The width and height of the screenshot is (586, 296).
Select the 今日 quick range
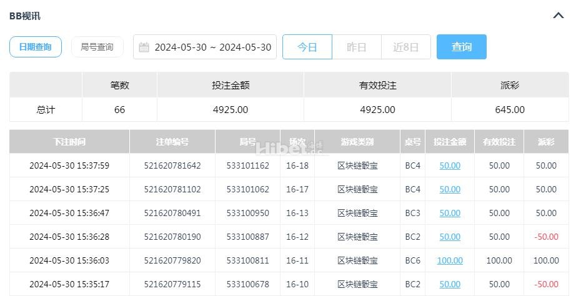[x=307, y=47]
